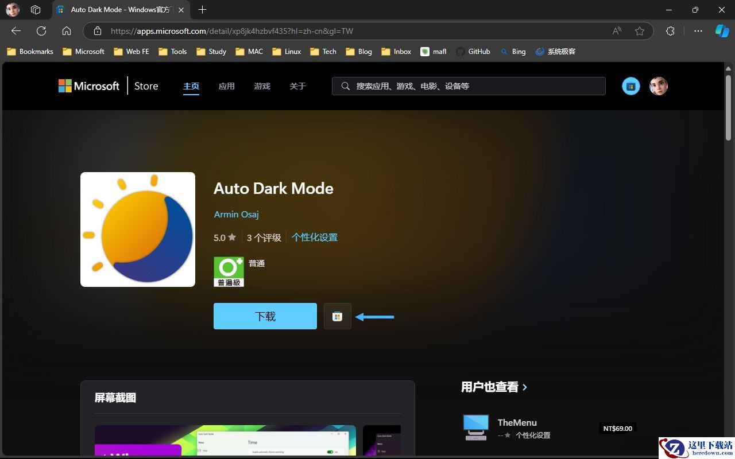Click the page vertical scrollbar
The height and width of the screenshot is (459, 735).
pyautogui.click(x=729, y=107)
